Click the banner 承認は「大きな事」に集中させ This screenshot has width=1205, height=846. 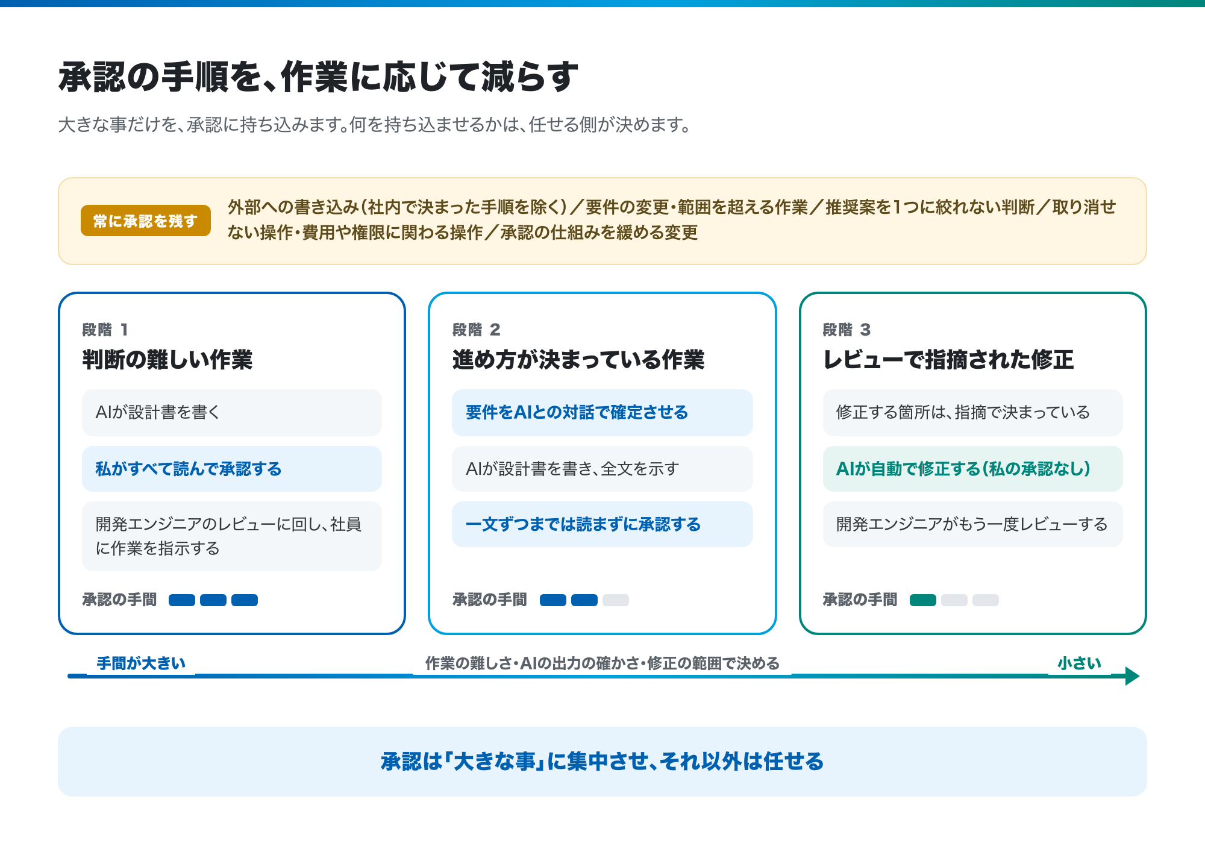click(x=602, y=762)
